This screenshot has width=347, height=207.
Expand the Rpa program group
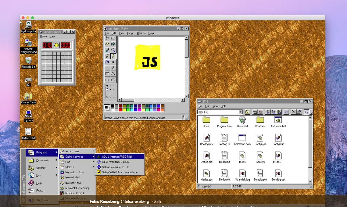[x=77, y=162]
